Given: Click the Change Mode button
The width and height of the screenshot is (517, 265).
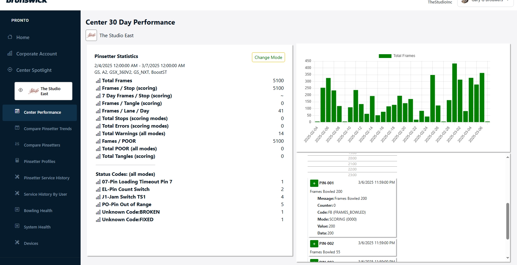Looking at the screenshot, I should [x=268, y=57].
